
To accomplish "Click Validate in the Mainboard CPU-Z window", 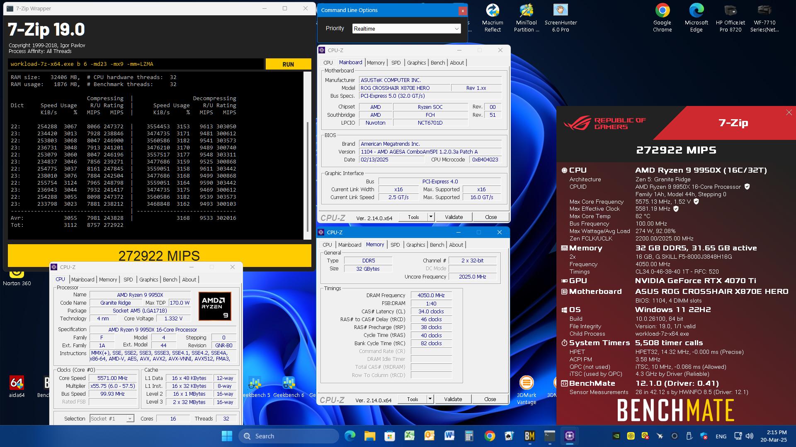I will (x=454, y=217).
